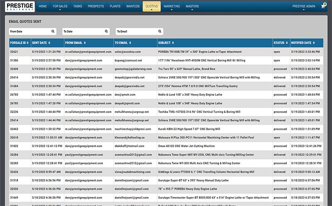Click recipient machineshop@ckbpreci.com
The height and width of the screenshot is (206, 332).
[x=133, y=129]
